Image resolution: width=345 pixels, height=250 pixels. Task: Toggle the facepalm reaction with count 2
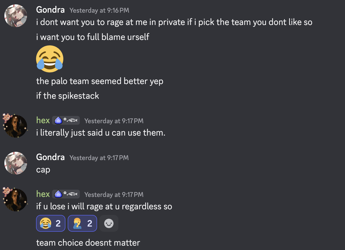[x=82, y=223]
